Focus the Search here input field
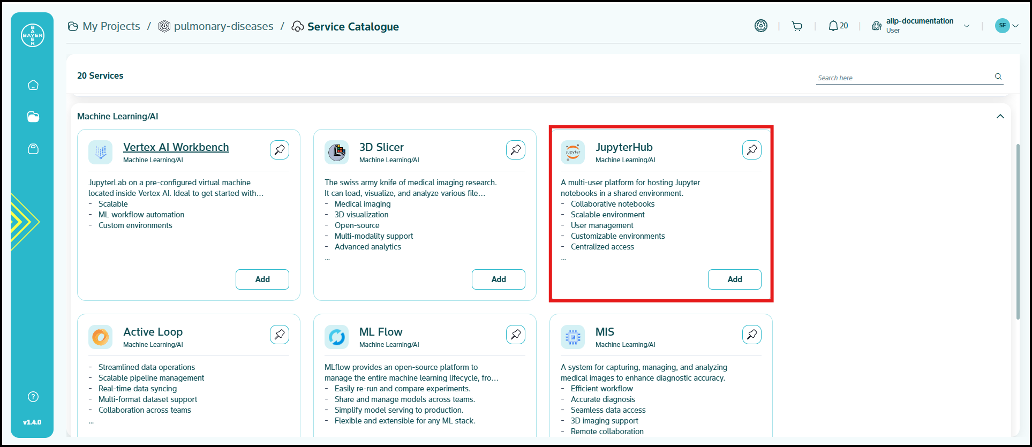This screenshot has width=1032, height=447. [x=903, y=78]
